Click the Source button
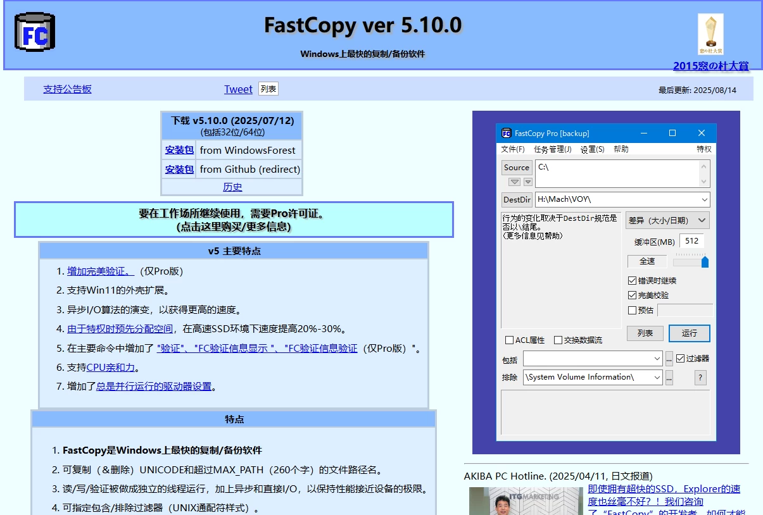This screenshot has height=515, width=763. (x=517, y=168)
